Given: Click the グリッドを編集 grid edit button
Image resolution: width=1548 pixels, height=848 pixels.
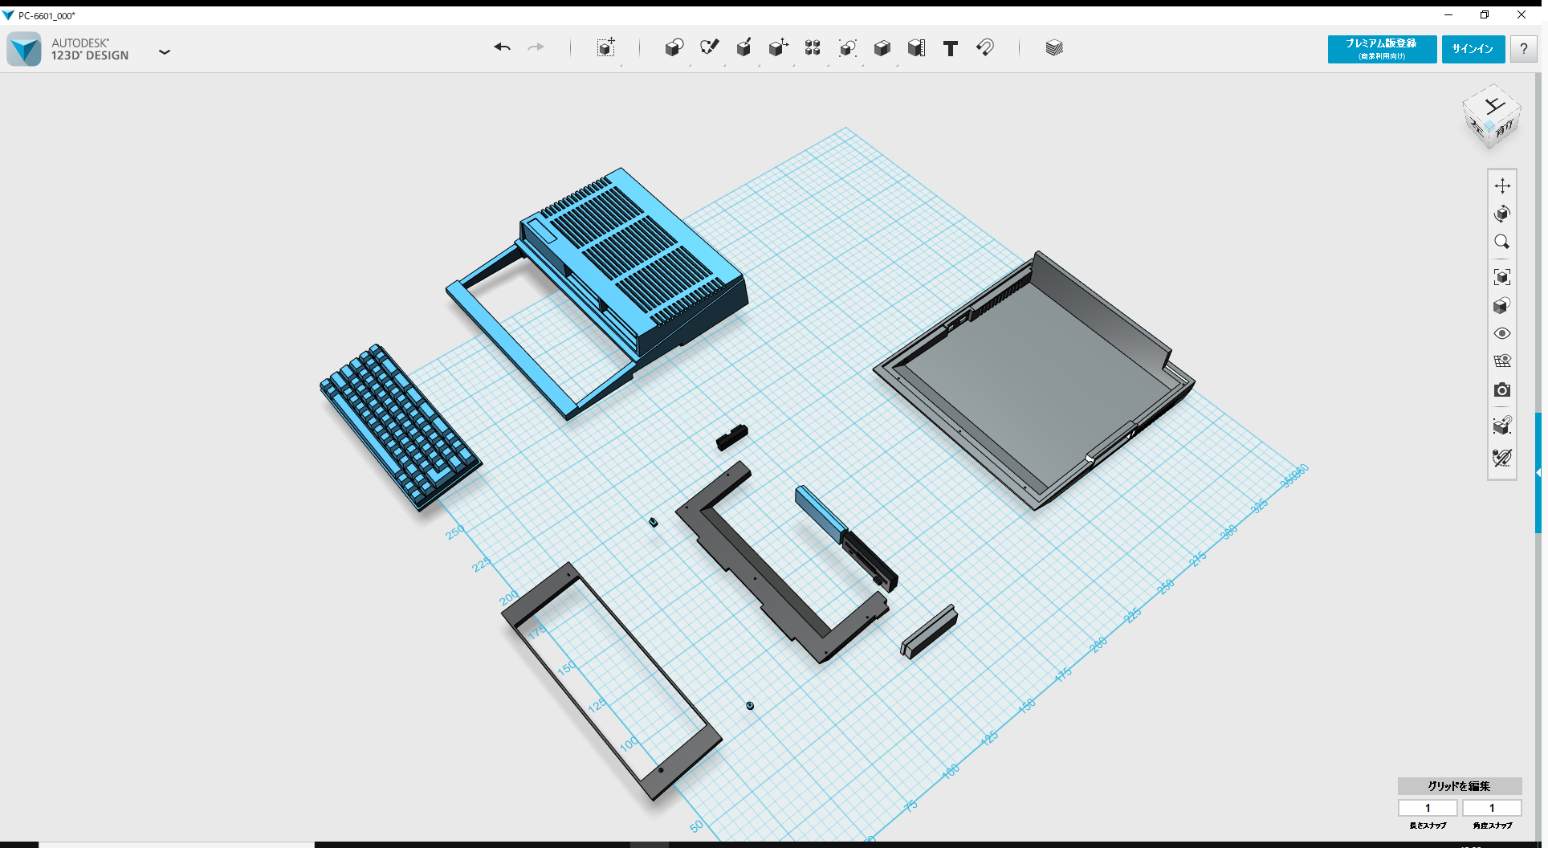Looking at the screenshot, I should point(1458,787).
